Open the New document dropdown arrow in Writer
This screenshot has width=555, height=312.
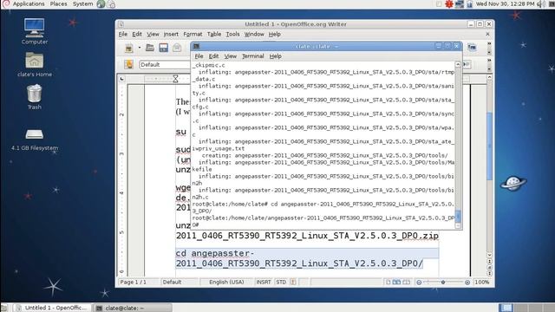tap(140, 48)
